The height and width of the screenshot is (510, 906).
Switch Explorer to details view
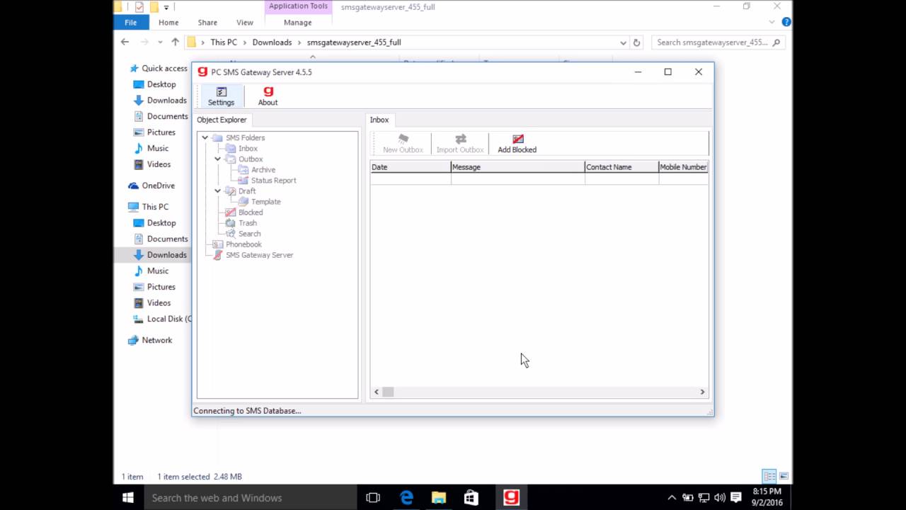(769, 476)
